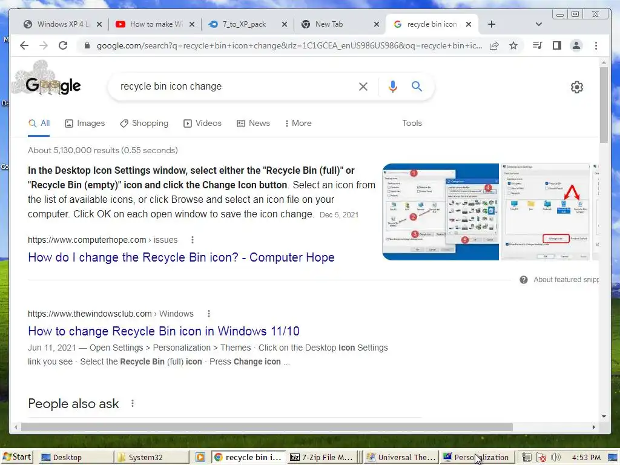The width and height of the screenshot is (620, 465).
Task: Close the recycle bin icon tab
Action: tap(469, 24)
